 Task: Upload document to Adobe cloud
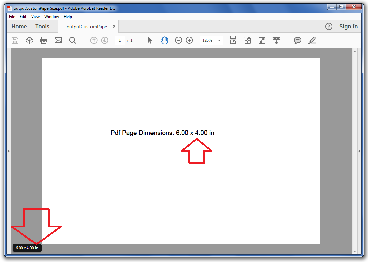click(29, 40)
